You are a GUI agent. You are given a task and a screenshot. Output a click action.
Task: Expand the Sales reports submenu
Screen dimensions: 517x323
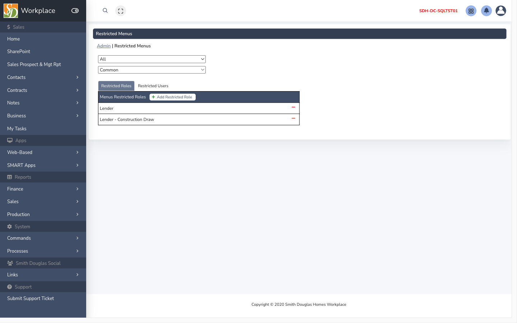tap(43, 201)
